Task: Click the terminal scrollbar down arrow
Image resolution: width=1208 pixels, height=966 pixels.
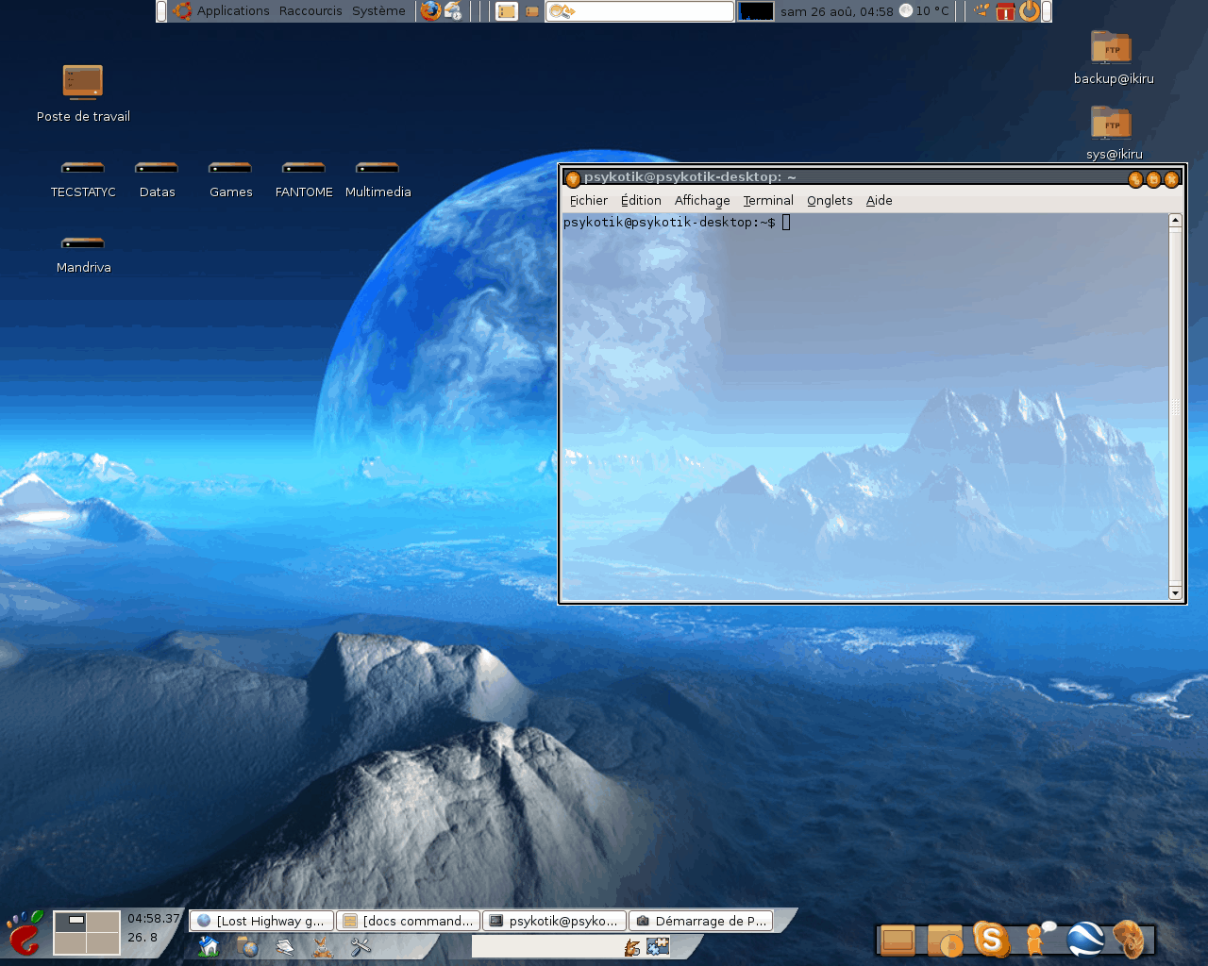Action: pos(1175,593)
